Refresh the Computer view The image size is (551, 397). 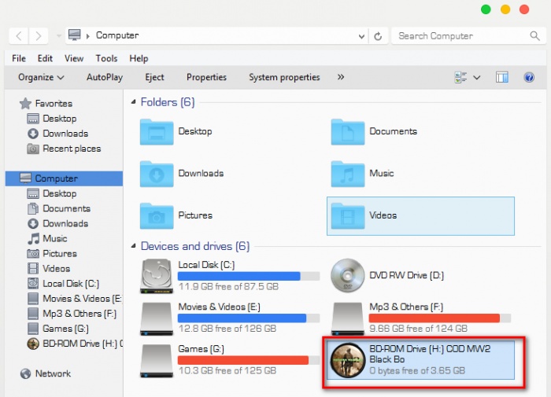click(x=378, y=36)
